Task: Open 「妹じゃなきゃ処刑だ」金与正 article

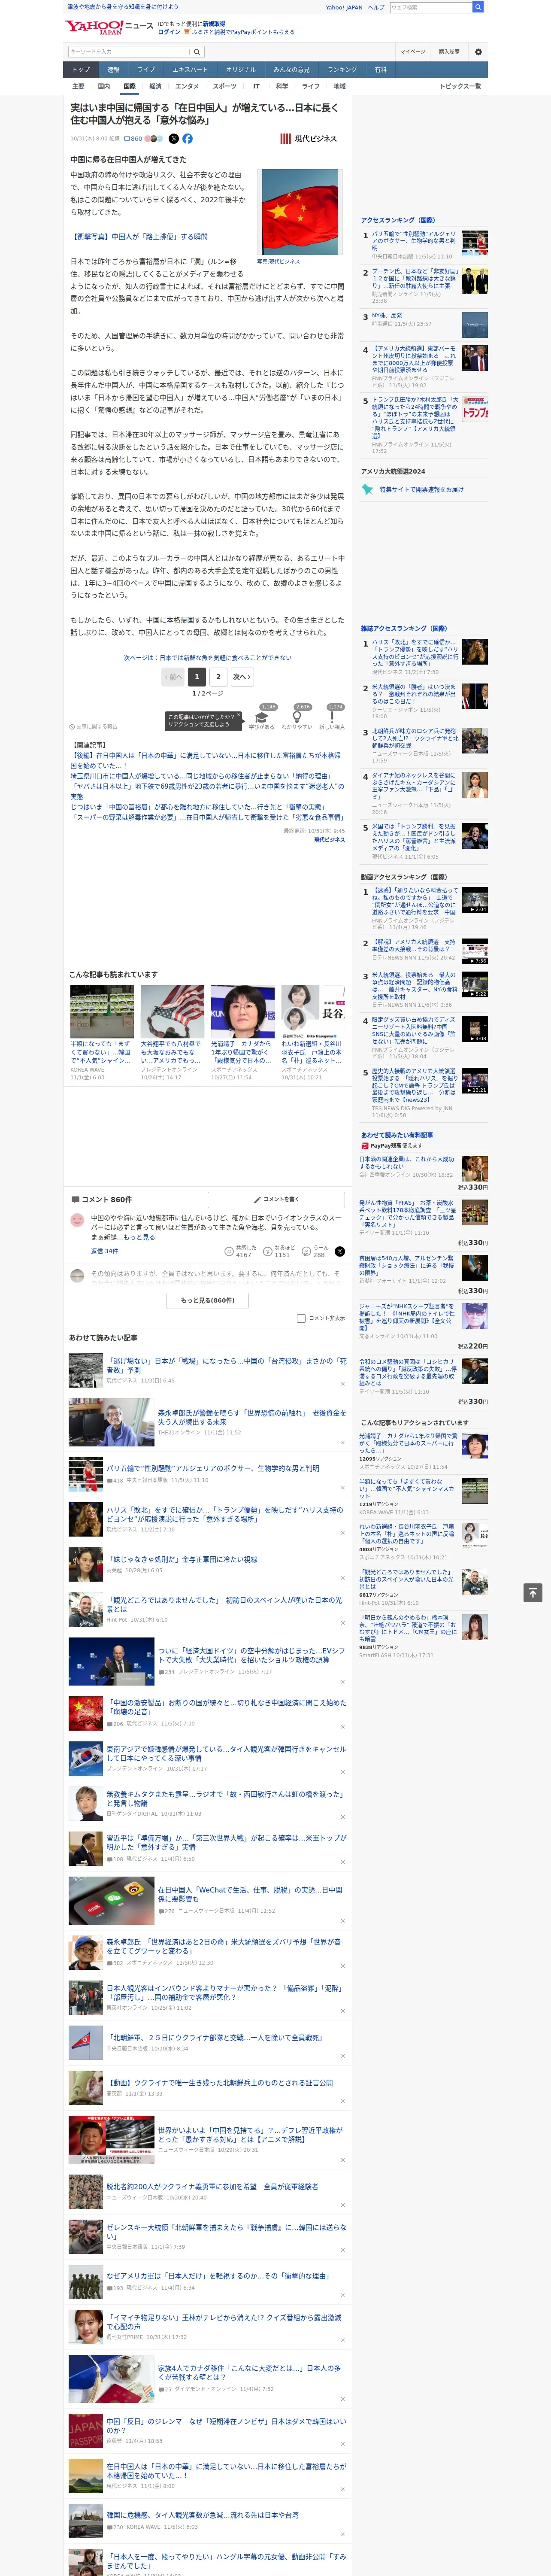Action: tap(182, 1559)
